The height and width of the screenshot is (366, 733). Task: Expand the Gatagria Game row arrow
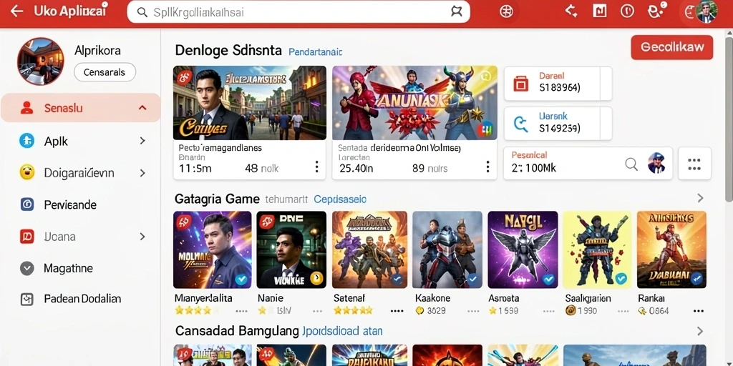point(700,199)
